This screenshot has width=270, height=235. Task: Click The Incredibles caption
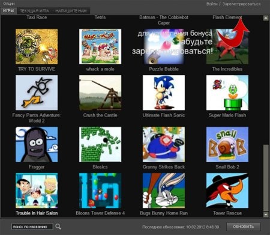coord(227,69)
